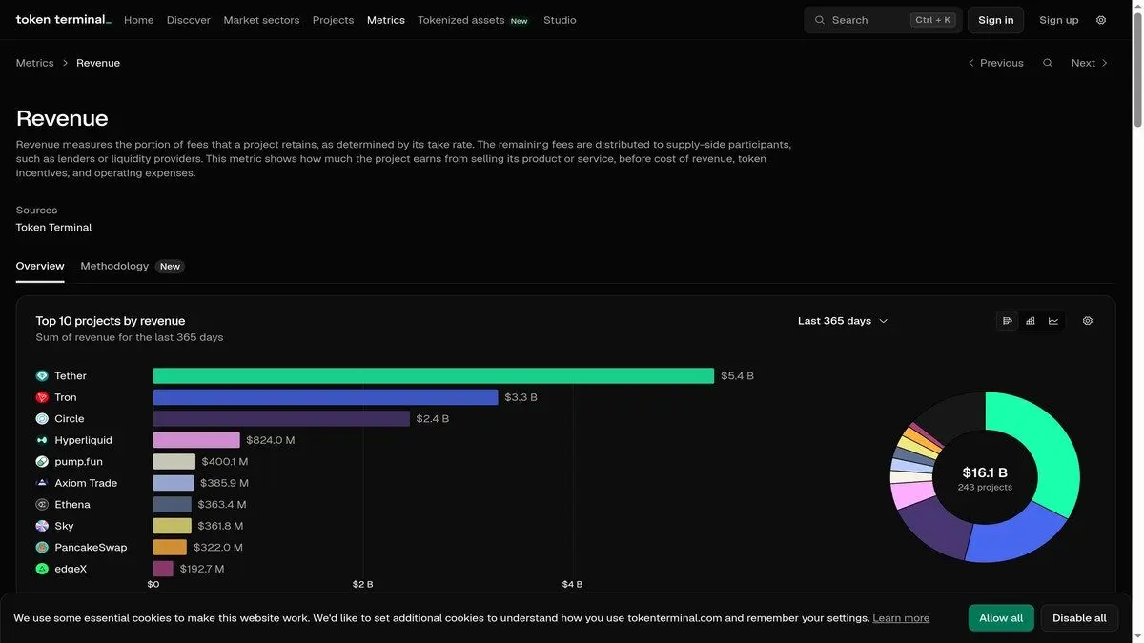The height and width of the screenshot is (643, 1144).
Task: Click the magnifier icon beside Previous
Action: click(x=1048, y=63)
